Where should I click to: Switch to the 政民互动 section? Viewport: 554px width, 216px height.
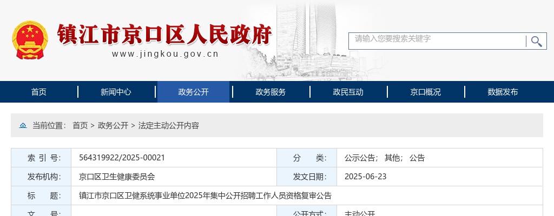pos(348,92)
